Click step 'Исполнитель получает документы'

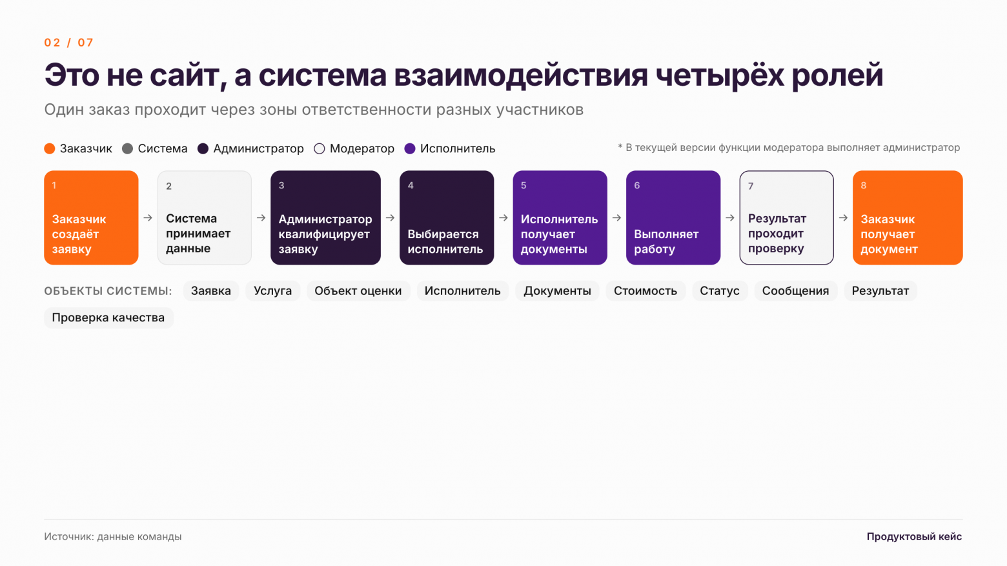tap(560, 217)
